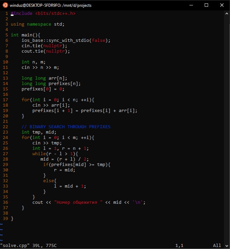Close the terminal window

[x=222, y=5]
